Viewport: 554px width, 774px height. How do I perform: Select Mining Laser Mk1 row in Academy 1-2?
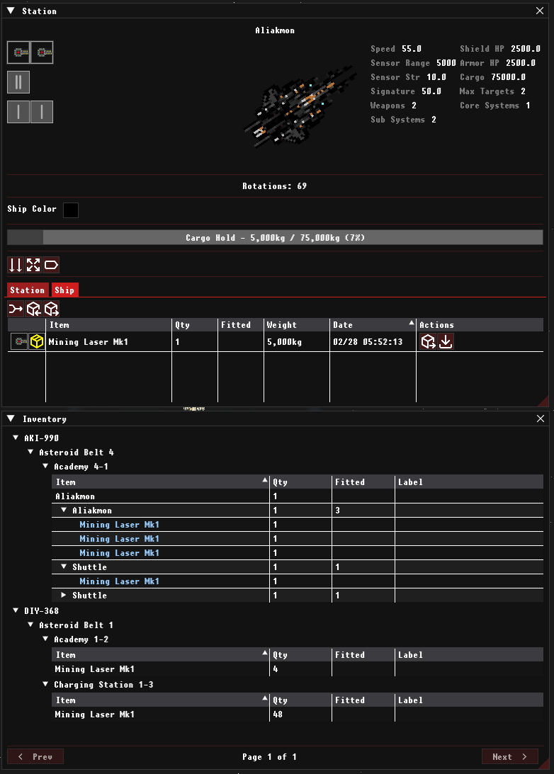(298, 669)
